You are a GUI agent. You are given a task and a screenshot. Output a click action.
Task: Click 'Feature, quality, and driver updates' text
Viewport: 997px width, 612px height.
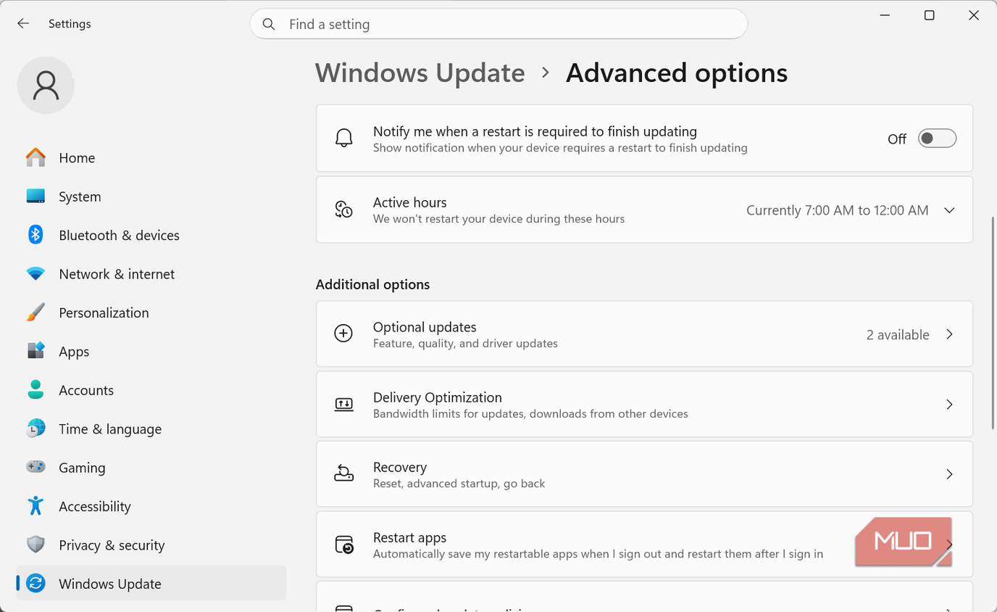[465, 344]
